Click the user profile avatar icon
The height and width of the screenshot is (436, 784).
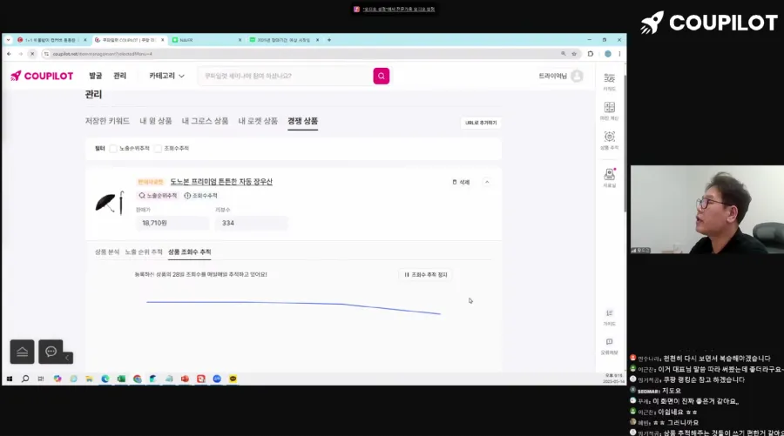(x=577, y=76)
